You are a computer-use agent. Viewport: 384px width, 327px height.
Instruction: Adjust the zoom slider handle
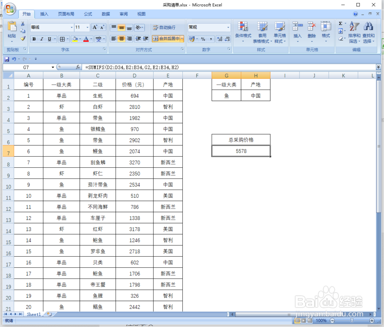[x=352, y=320]
